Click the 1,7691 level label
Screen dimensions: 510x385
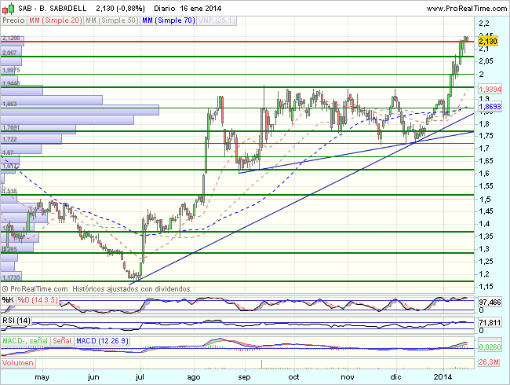click(x=11, y=127)
